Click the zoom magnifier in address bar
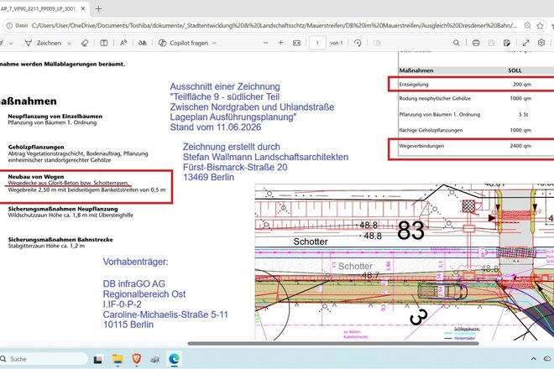This screenshot has height=369, width=554. click(527, 25)
